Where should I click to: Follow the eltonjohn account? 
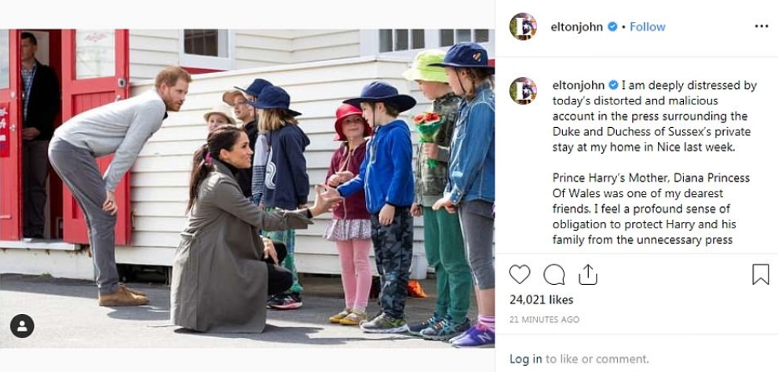[648, 27]
